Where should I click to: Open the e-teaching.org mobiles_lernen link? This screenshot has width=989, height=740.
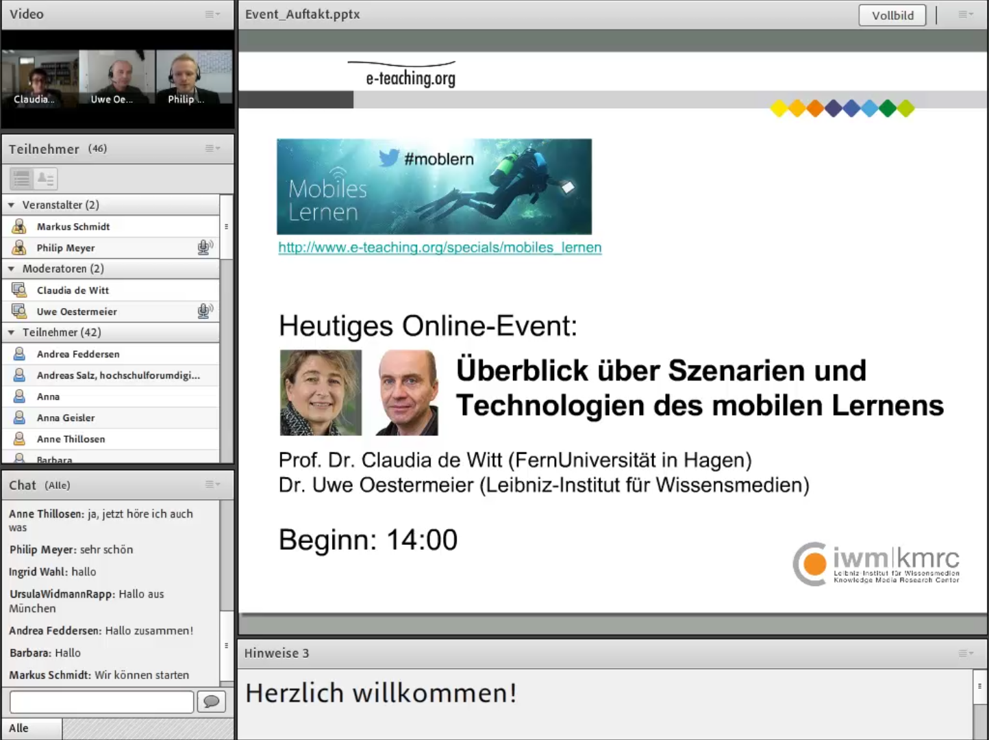[440, 247]
